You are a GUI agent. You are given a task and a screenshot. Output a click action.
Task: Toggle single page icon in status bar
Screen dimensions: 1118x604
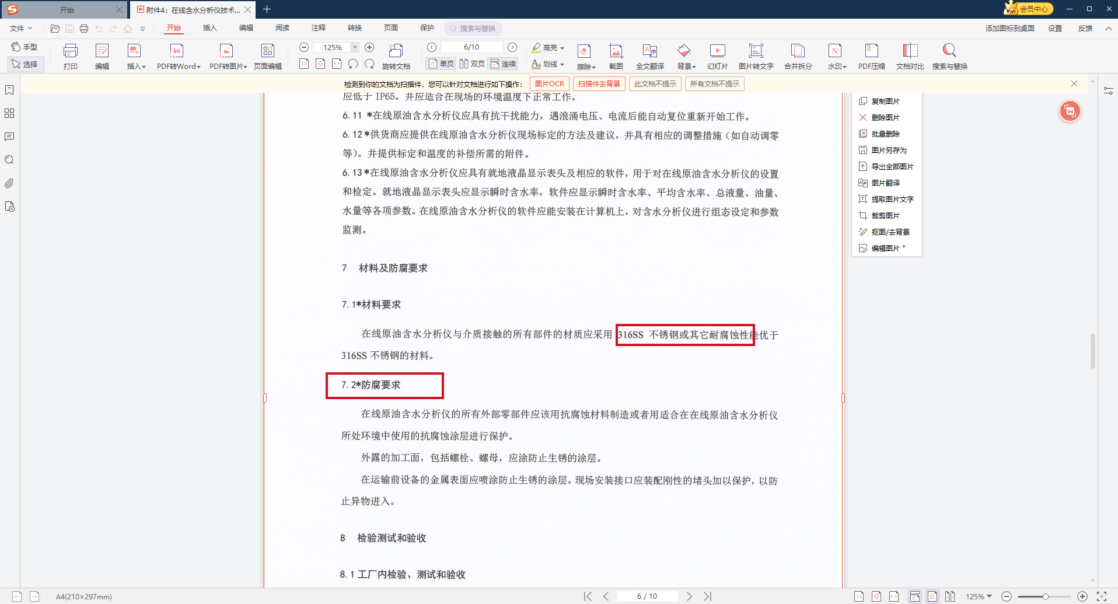(932, 596)
